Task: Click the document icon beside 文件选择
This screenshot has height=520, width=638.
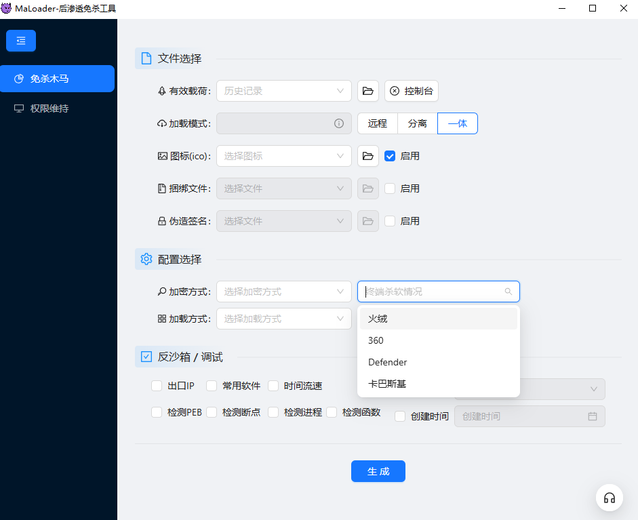Action: 145,58
